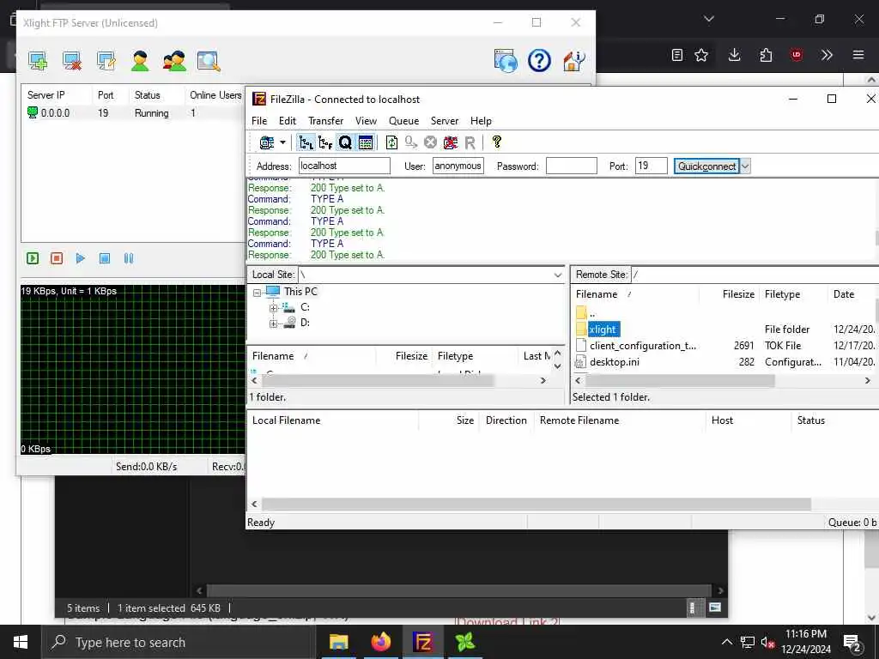
Task: Open the Xlight single user icon
Action: coord(140,61)
